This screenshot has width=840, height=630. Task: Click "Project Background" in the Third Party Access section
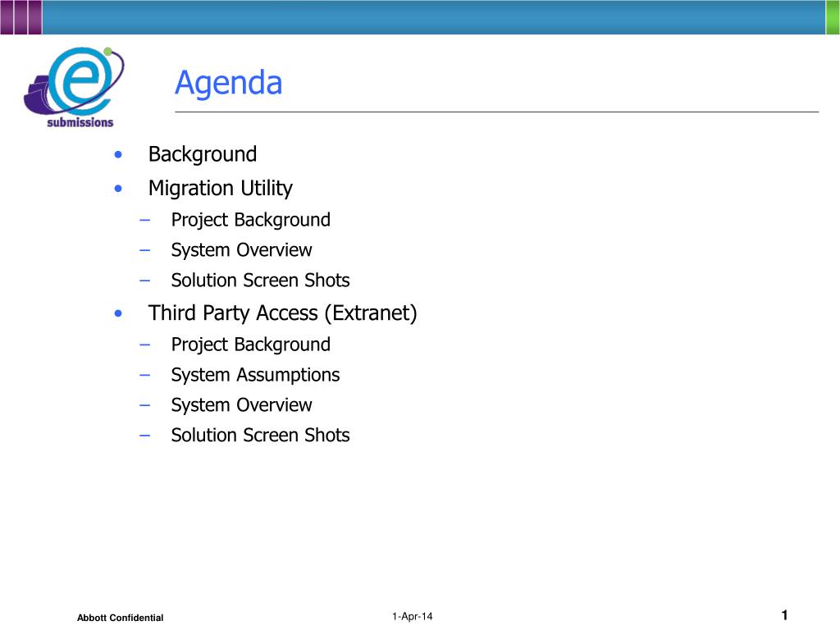[x=251, y=345]
